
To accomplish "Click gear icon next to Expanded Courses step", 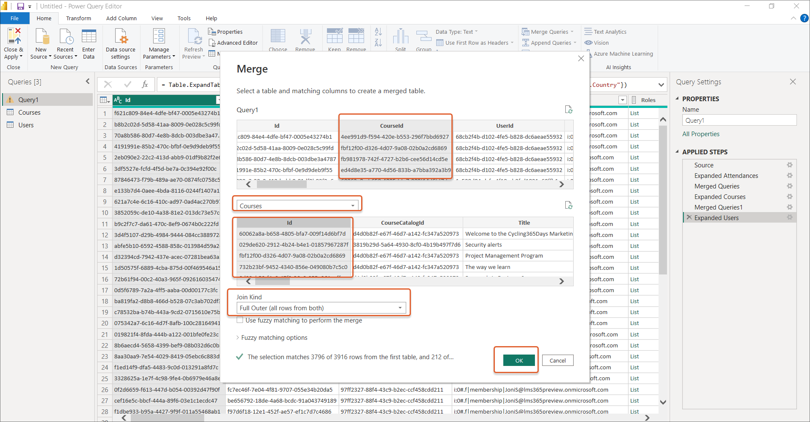I will point(789,196).
